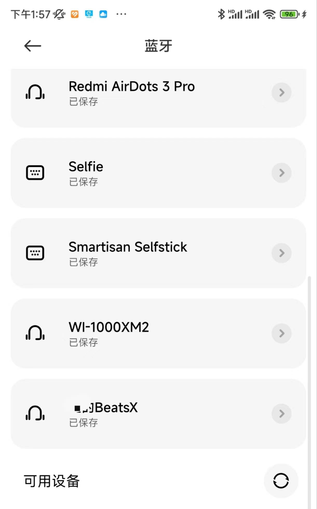Open Selfie device details chevron
This screenshot has height=509, width=317.
click(x=282, y=173)
